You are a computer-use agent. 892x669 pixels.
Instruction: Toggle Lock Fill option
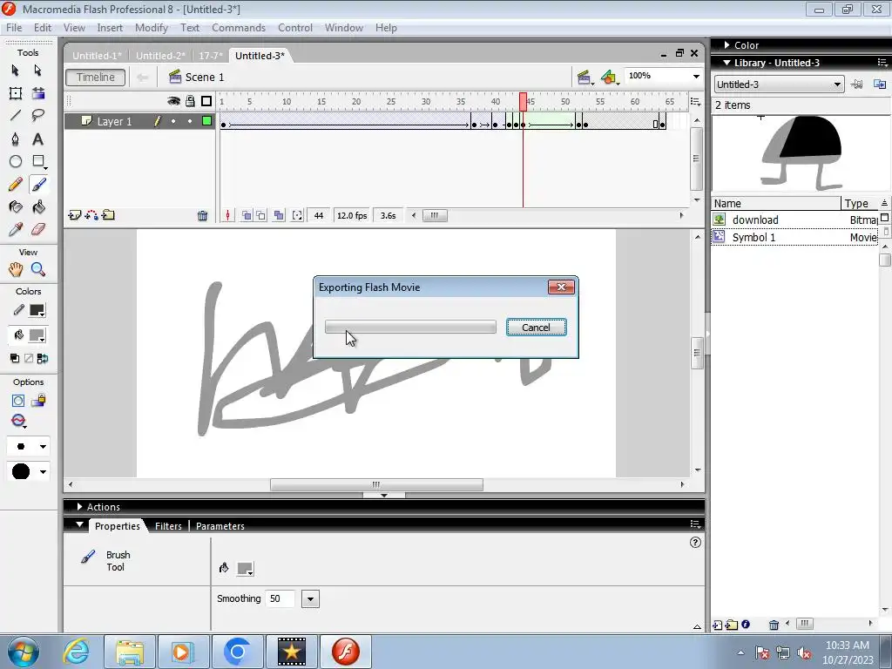[38, 401]
